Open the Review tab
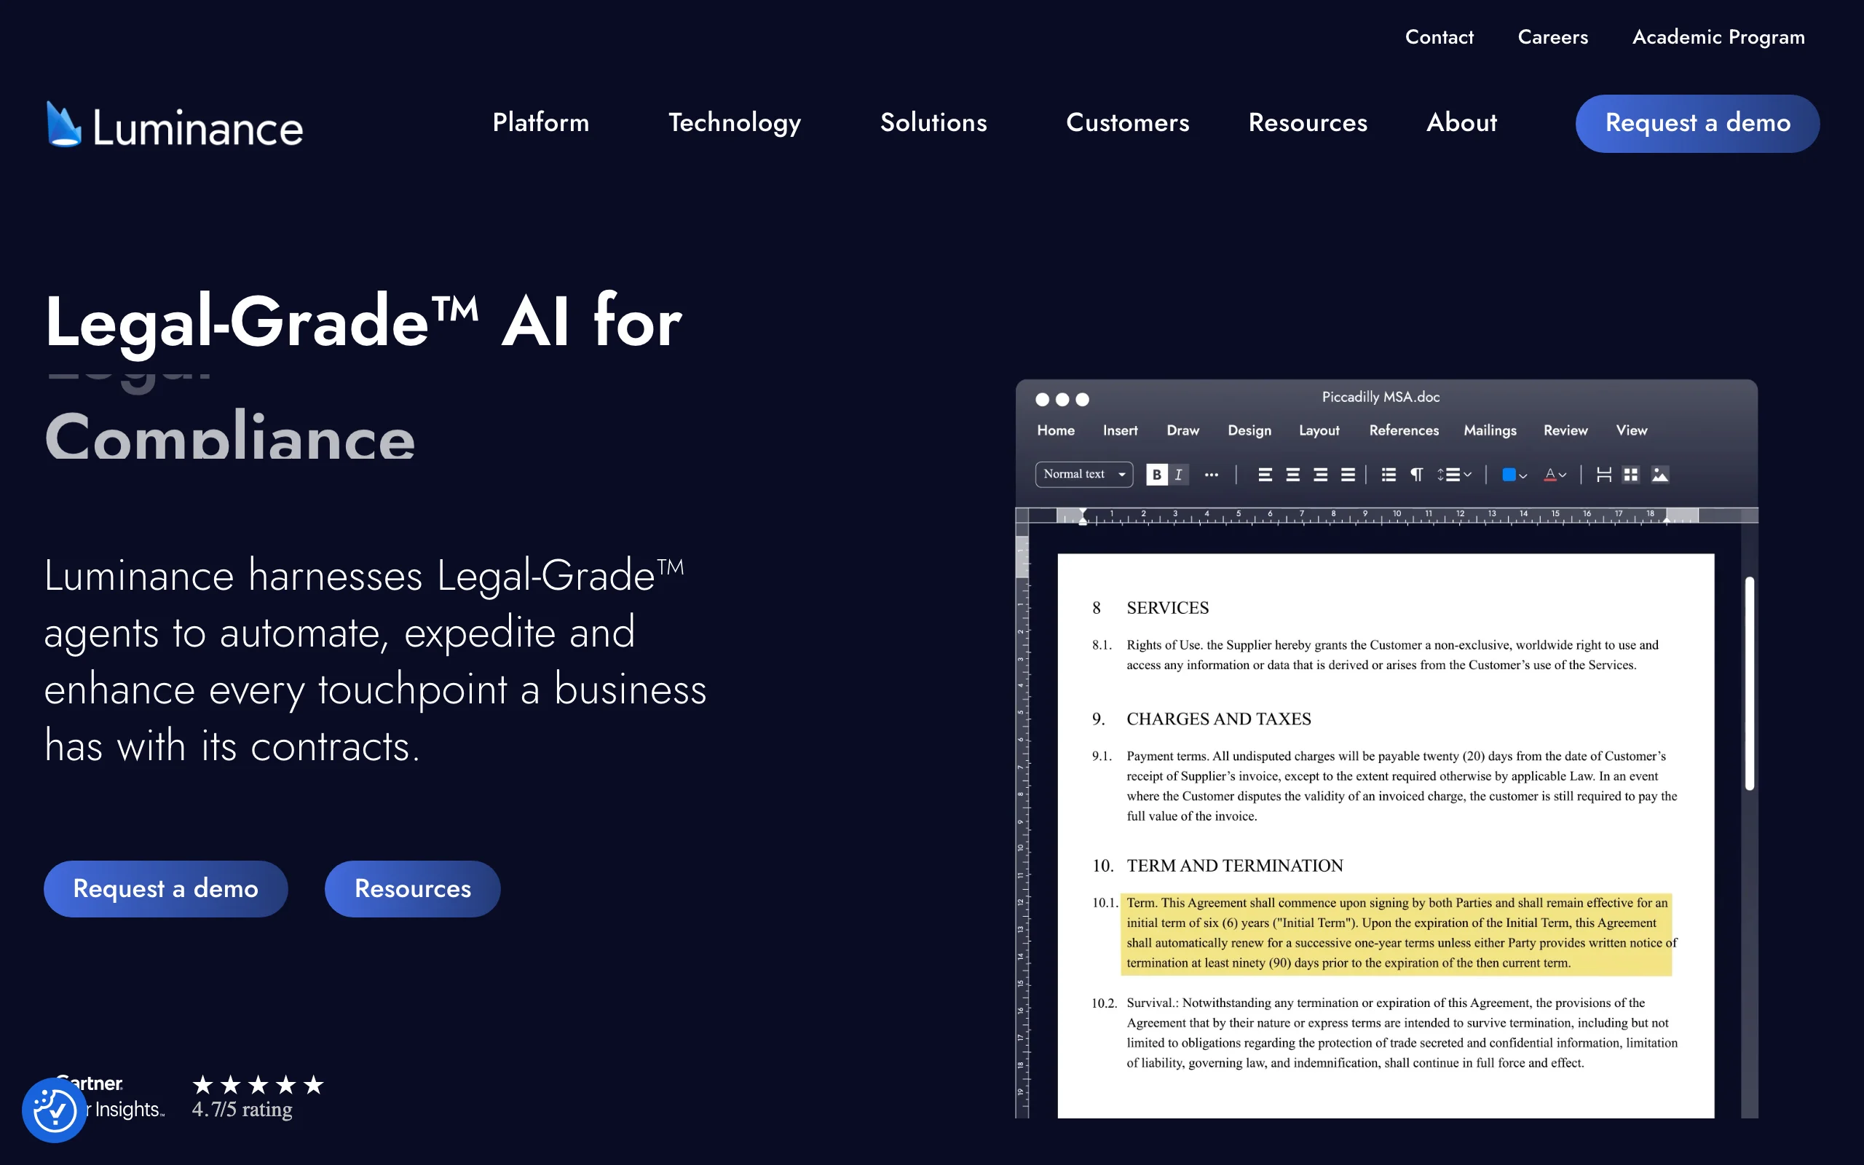Screen dimensions: 1864x1165 click(x=1565, y=430)
